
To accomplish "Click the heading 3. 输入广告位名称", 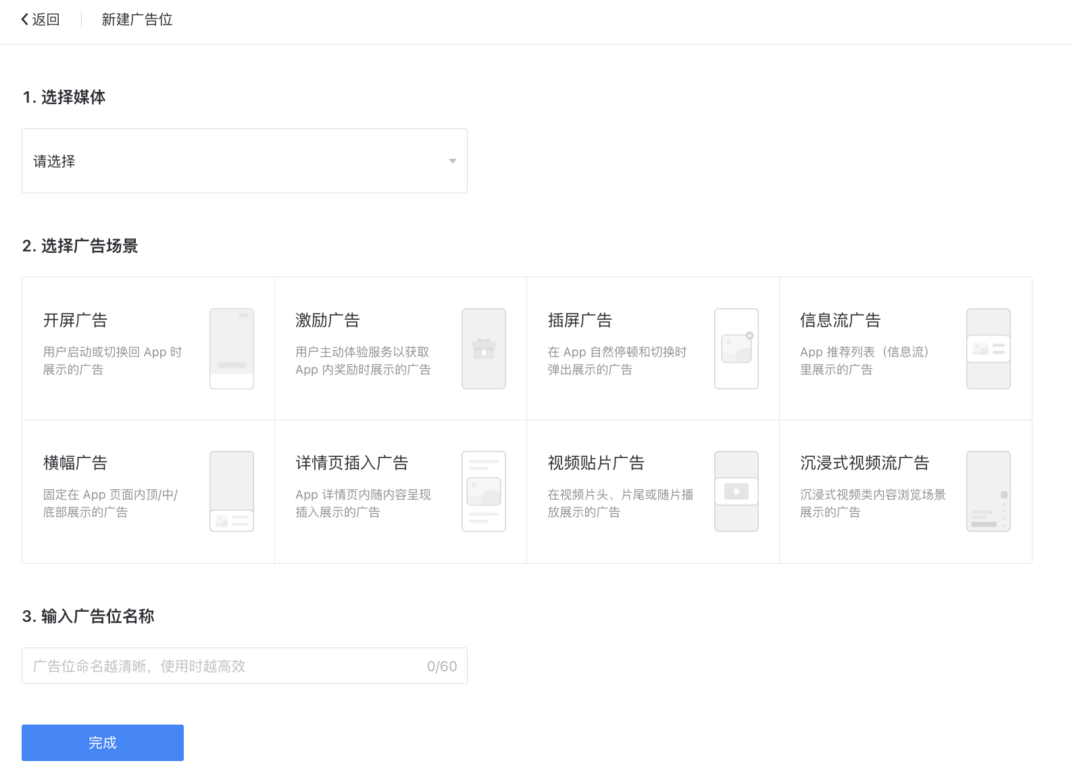I will (x=89, y=616).
